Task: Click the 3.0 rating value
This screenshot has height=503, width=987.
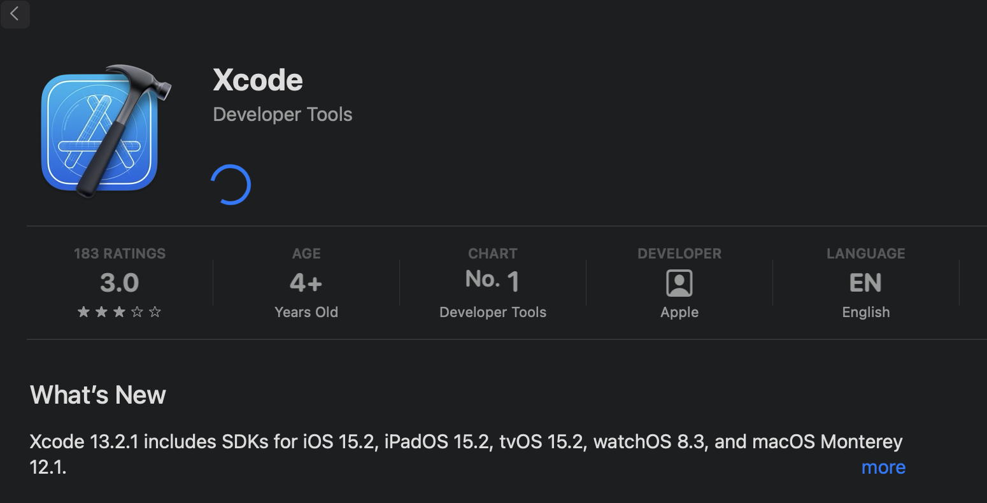Action: [x=120, y=283]
